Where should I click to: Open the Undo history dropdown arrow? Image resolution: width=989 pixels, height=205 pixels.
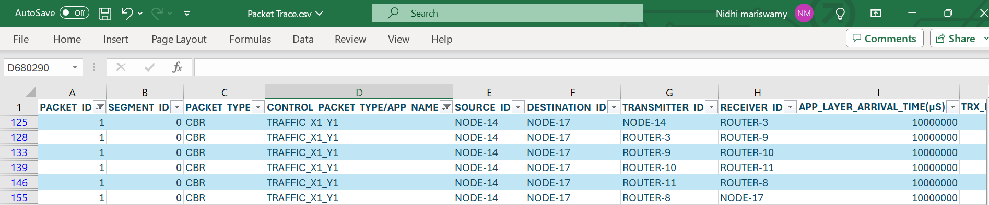(x=140, y=14)
